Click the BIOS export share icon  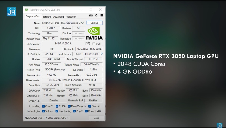[88, 44]
